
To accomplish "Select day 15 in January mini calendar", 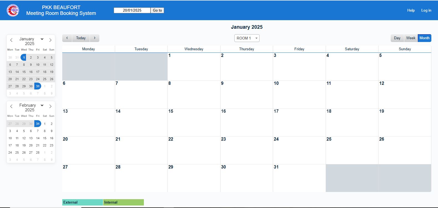I will (x=24, y=72).
